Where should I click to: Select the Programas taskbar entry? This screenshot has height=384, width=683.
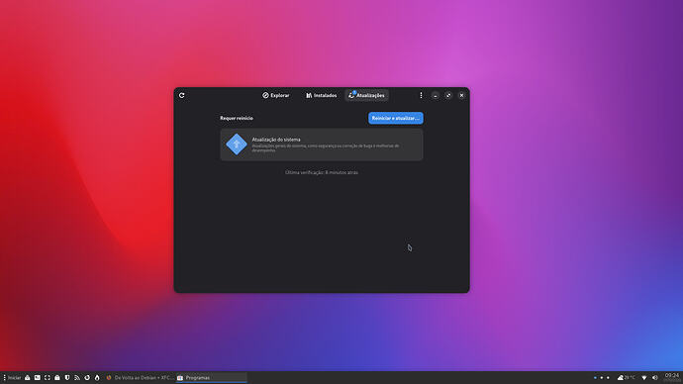pos(211,377)
